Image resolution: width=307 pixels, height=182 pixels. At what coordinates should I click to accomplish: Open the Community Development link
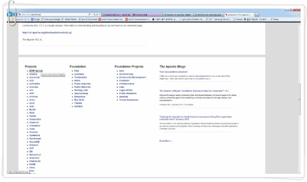pyautogui.click(x=132, y=77)
